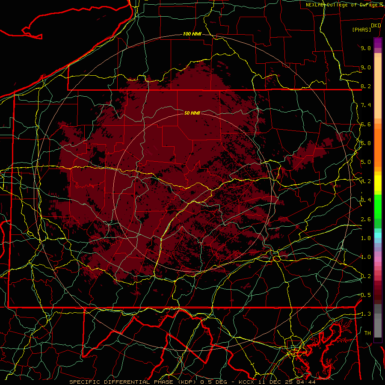Click the orange segment of color bar
The height and width of the screenshot is (385, 385).
pyautogui.click(x=378, y=147)
